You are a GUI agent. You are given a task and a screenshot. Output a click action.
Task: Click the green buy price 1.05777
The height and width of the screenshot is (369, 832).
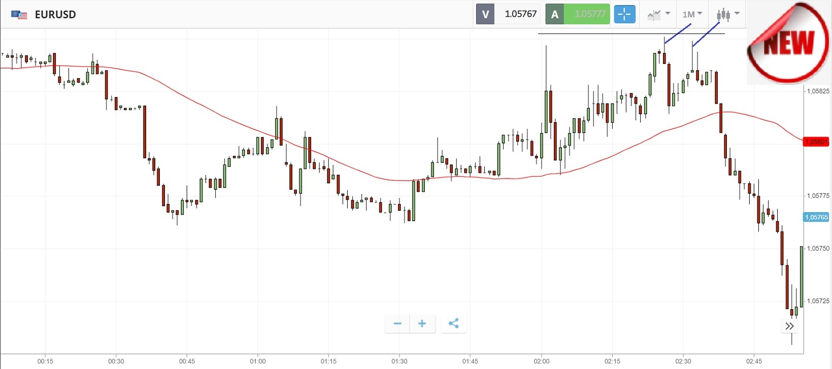coord(589,14)
